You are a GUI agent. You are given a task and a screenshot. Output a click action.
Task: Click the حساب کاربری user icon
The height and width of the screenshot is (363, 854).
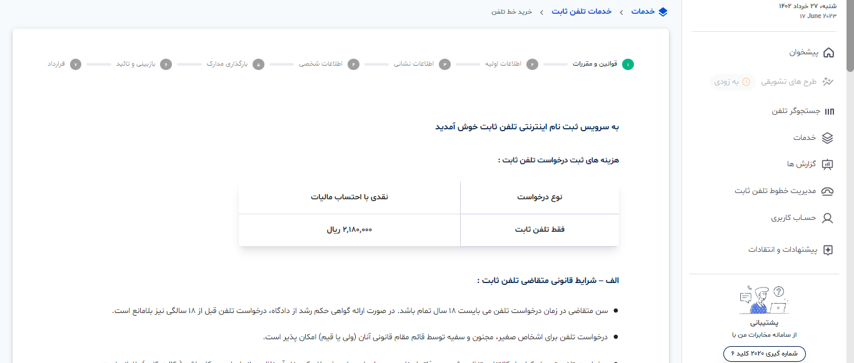click(x=828, y=218)
